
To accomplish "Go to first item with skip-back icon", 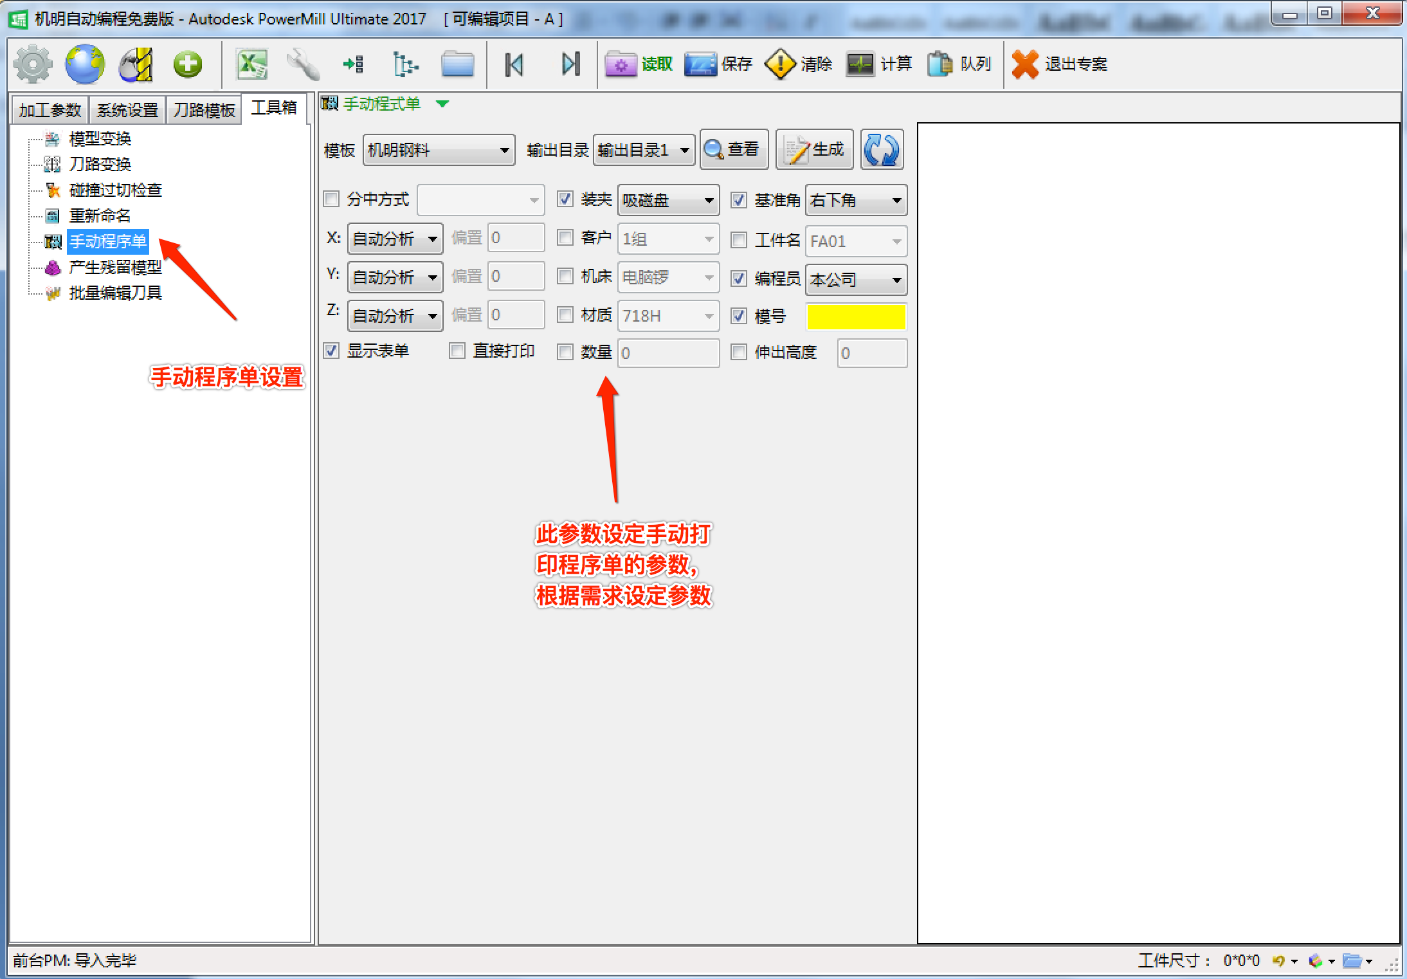I will point(514,64).
